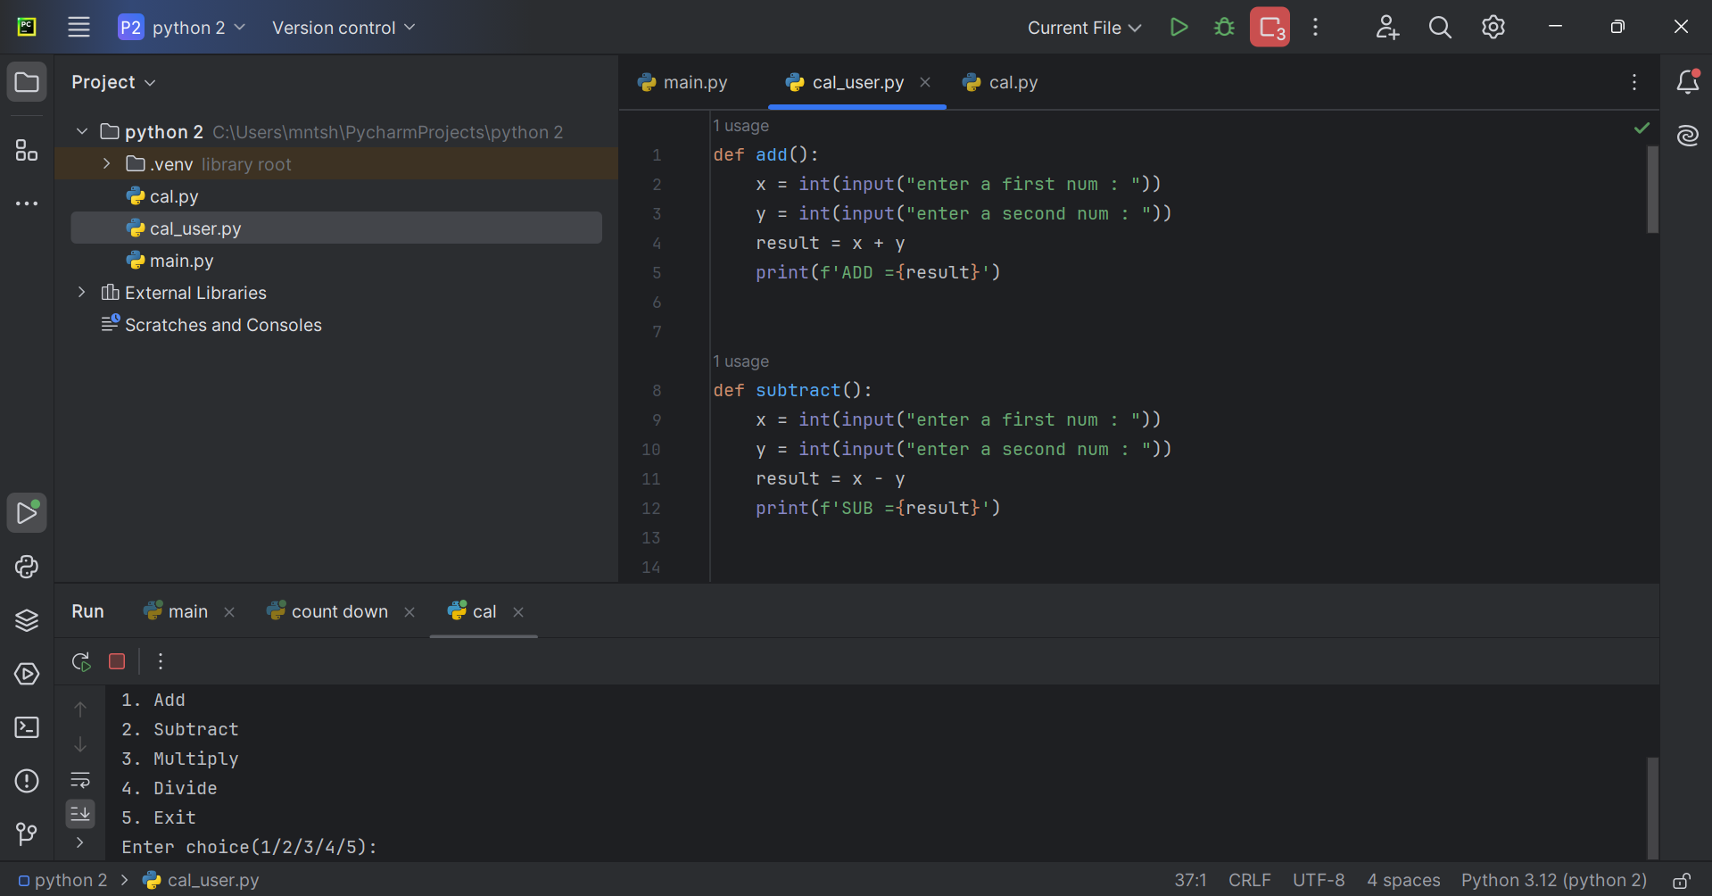Open Python 3.12 interpreter selector
Viewport: 1712px width, 896px height.
(1554, 880)
